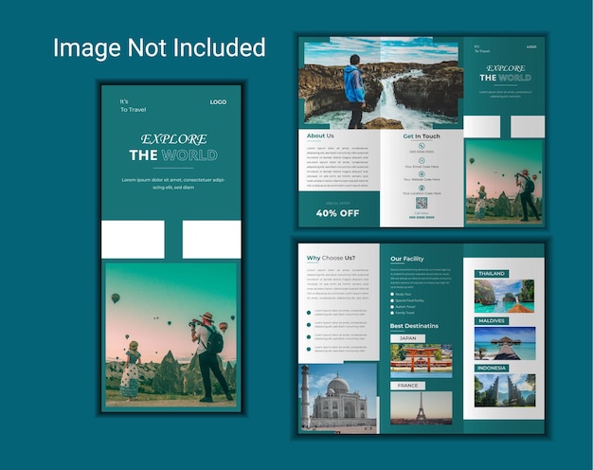Click the 'EXPLORE' script title on large cover
This screenshot has width=593, height=470.
174,139
